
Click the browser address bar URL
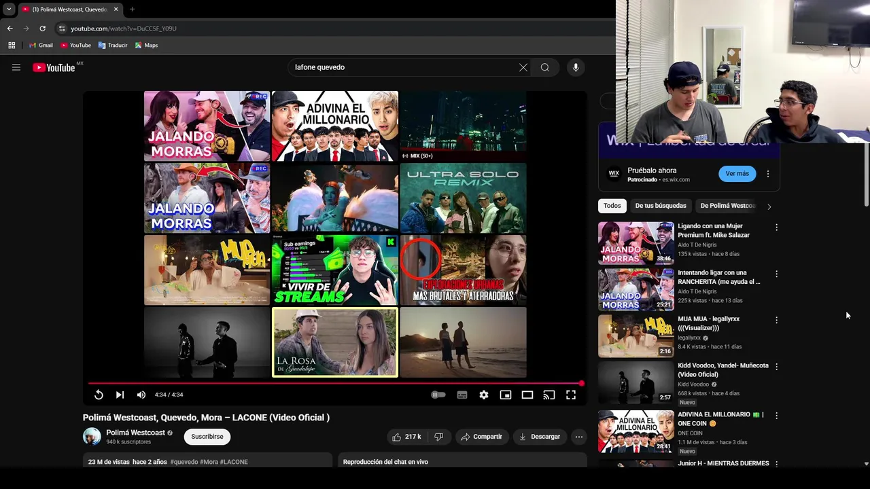click(x=124, y=29)
